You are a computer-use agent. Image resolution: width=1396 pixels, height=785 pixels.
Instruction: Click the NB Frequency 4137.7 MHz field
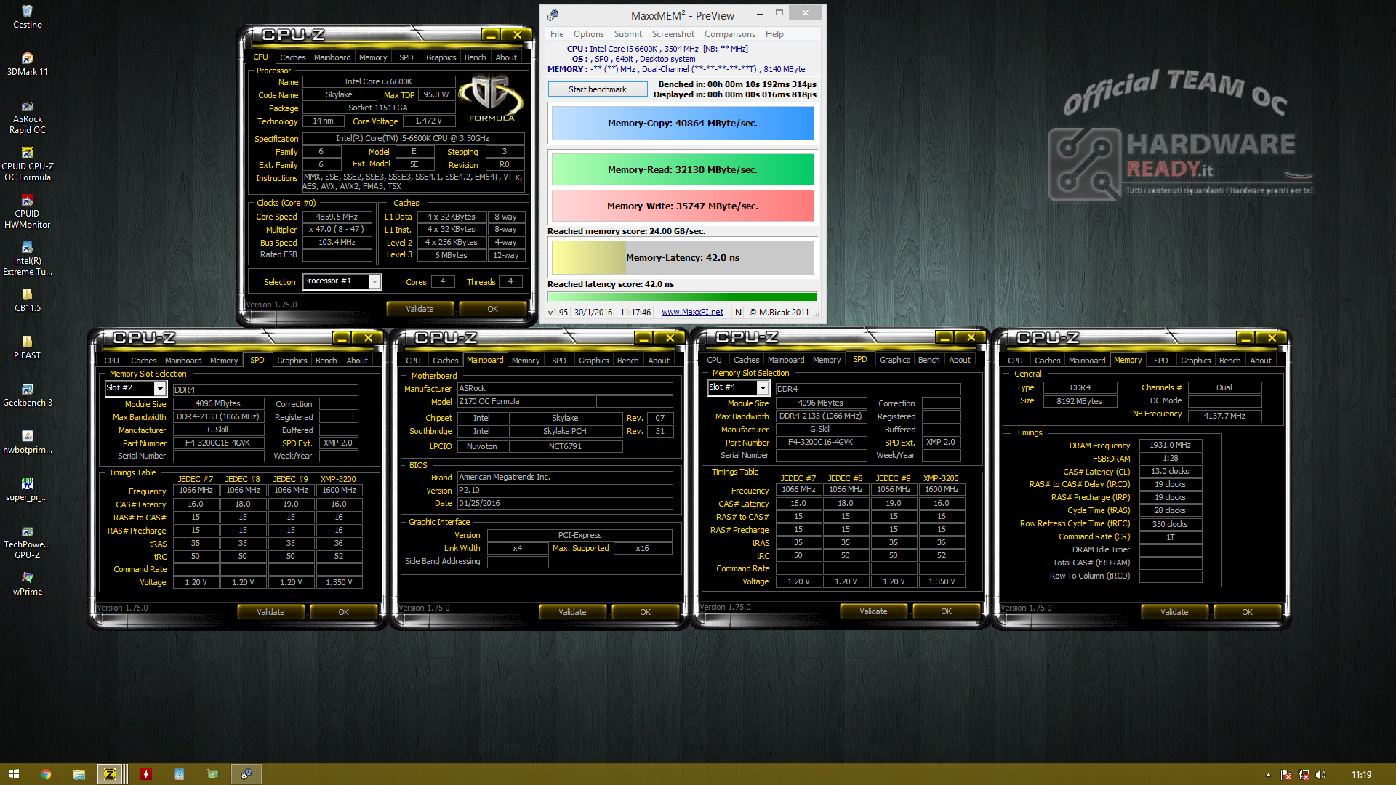(1224, 416)
